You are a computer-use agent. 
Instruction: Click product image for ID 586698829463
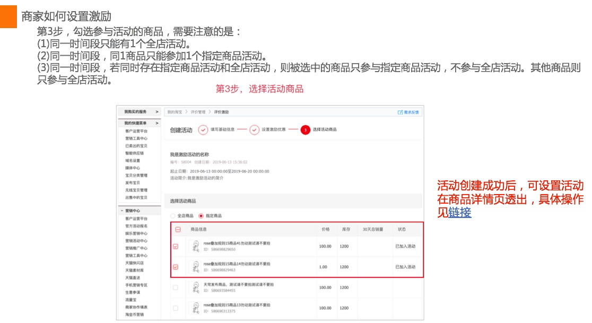195,267
